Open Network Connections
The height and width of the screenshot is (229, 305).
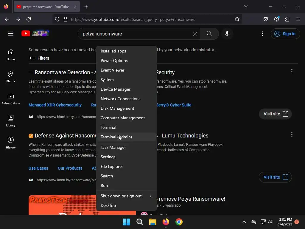126,99
